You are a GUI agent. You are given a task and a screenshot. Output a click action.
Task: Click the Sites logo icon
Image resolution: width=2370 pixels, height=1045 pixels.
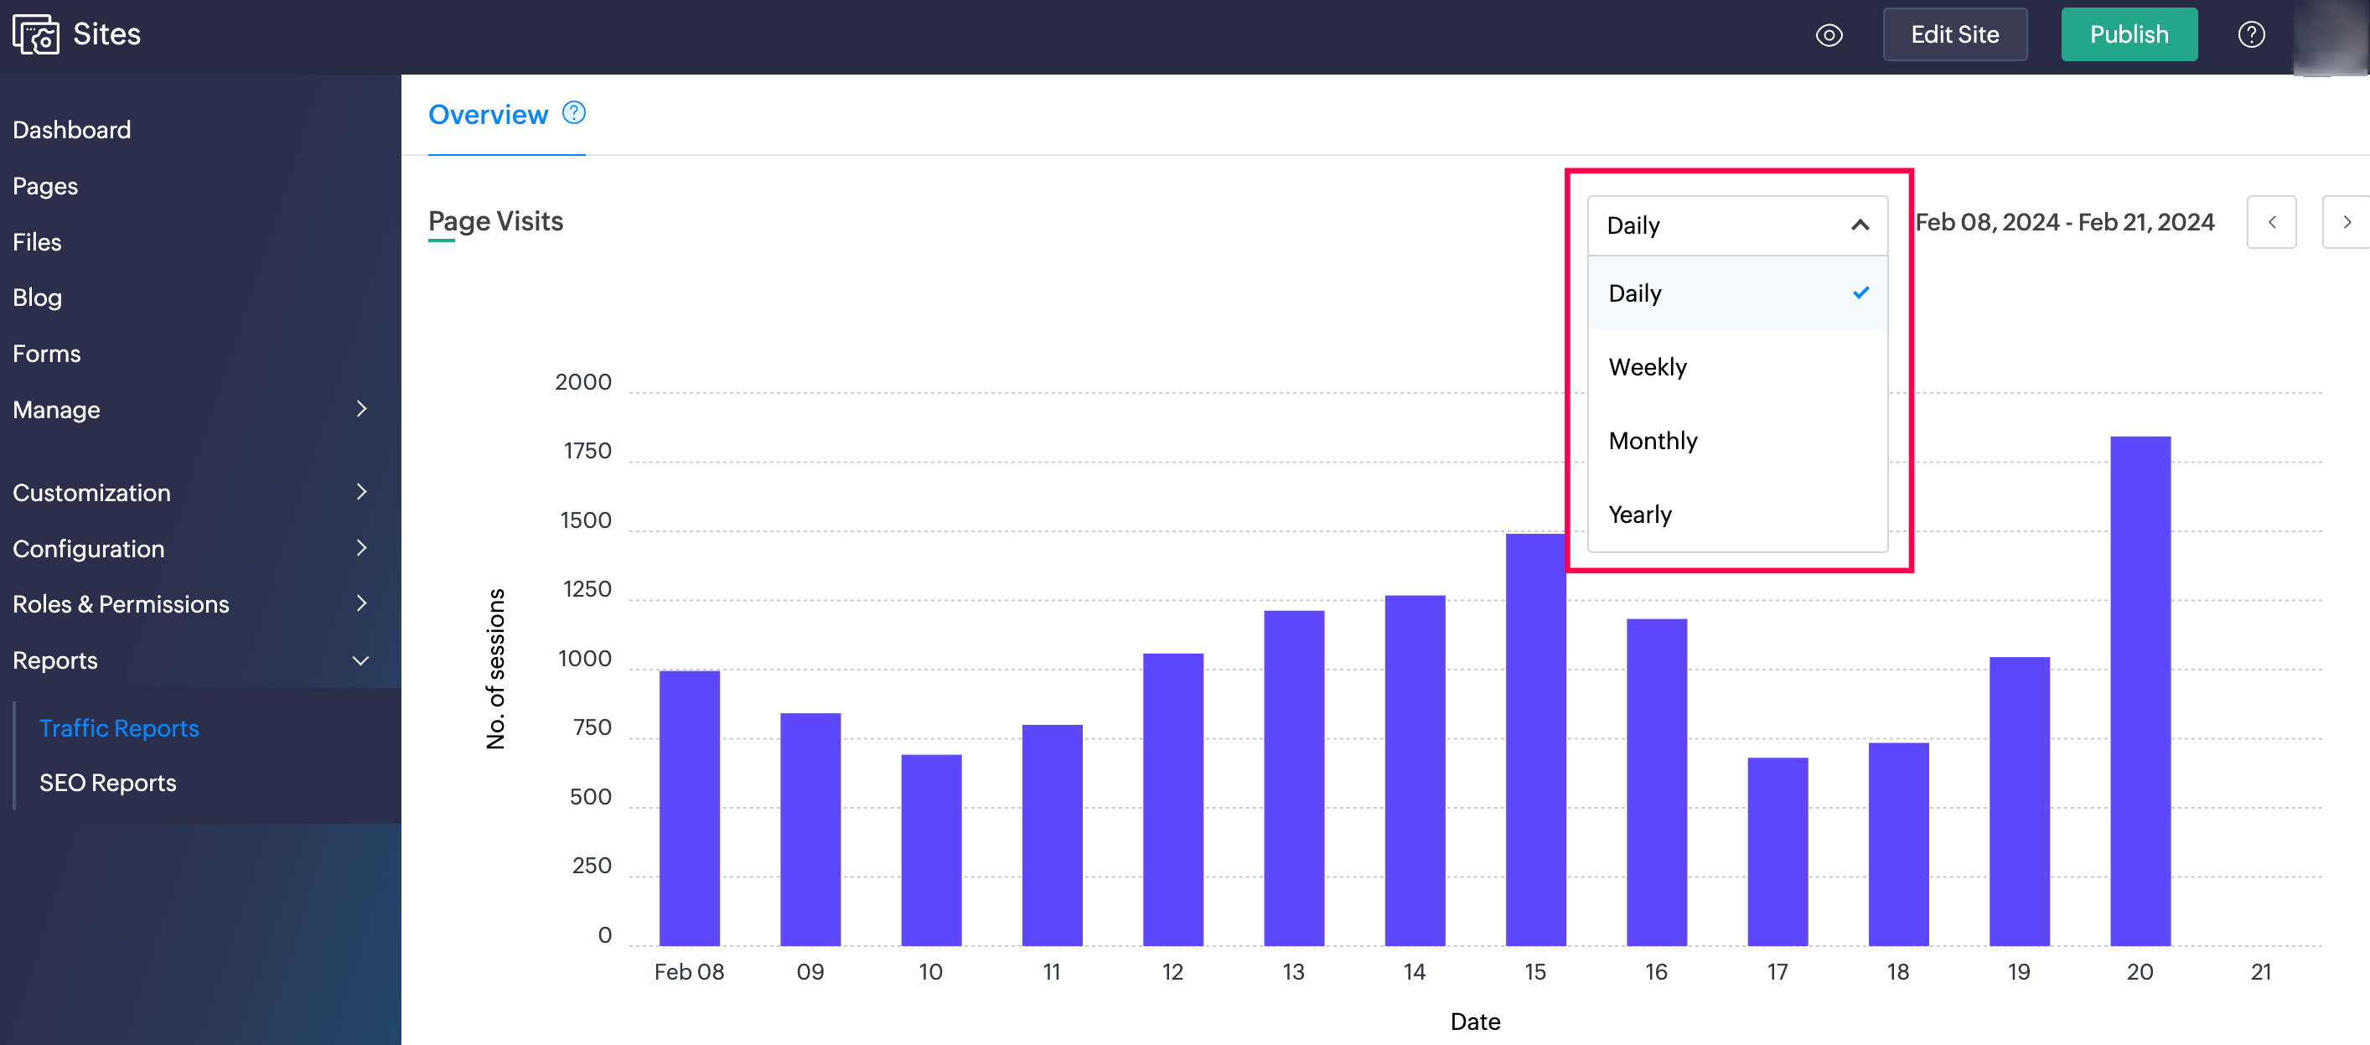coord(36,35)
